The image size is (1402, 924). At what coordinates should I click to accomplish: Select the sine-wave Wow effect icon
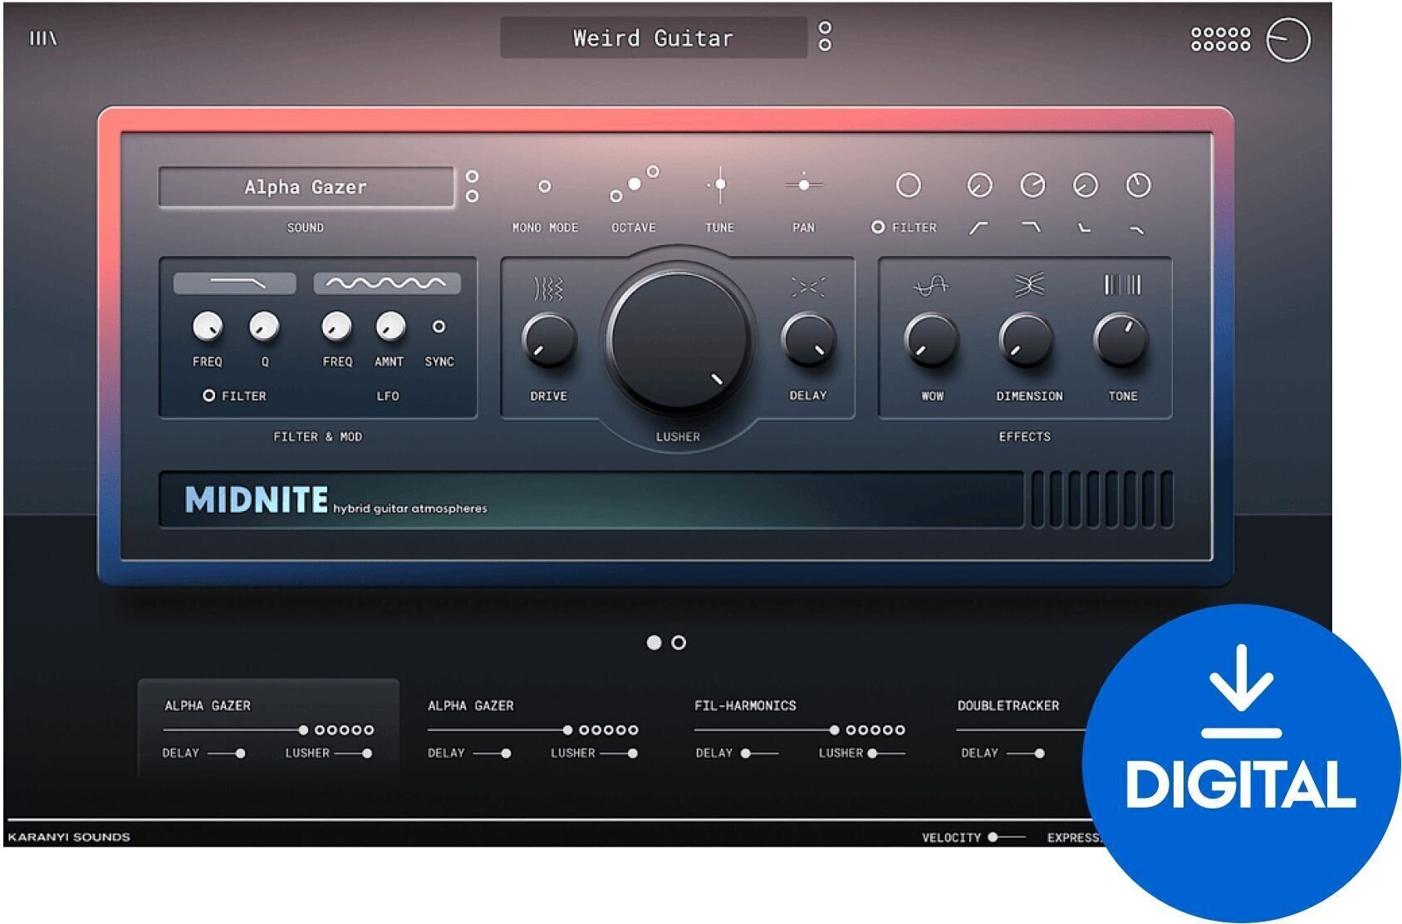tap(930, 286)
